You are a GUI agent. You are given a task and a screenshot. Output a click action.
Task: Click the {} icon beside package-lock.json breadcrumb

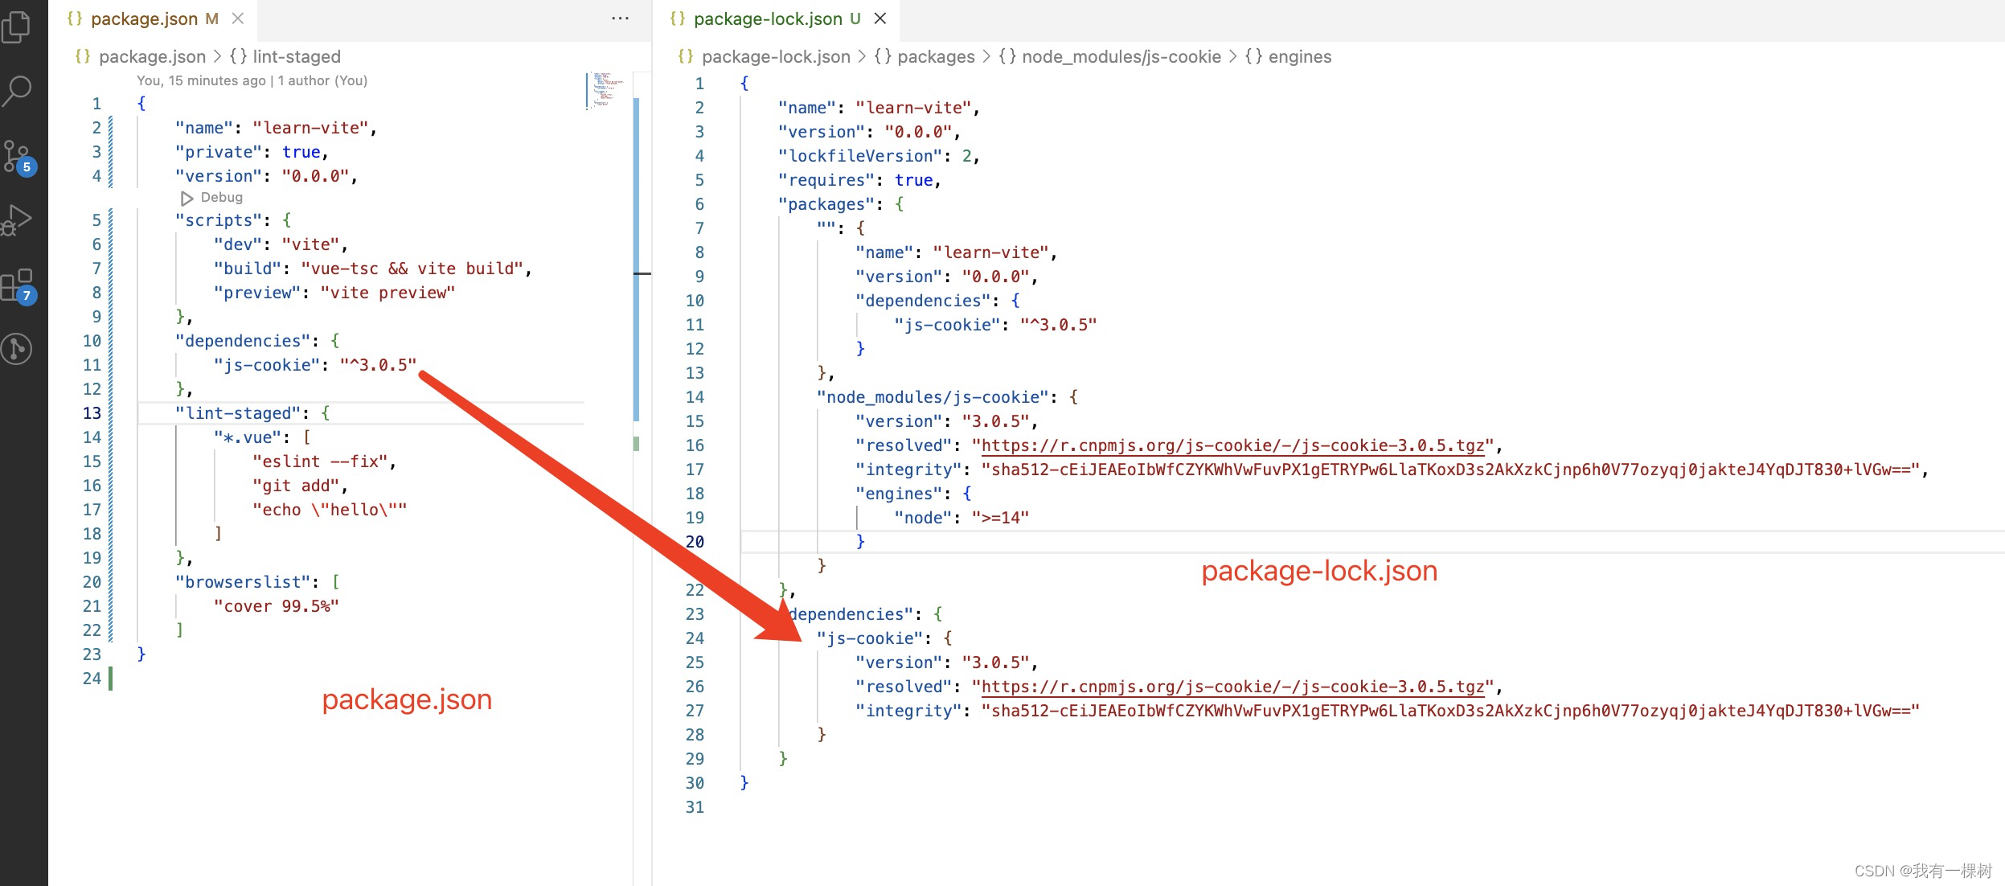click(684, 56)
